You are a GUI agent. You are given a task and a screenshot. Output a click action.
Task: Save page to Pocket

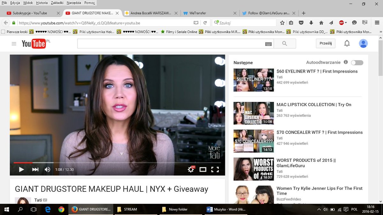click(301, 23)
